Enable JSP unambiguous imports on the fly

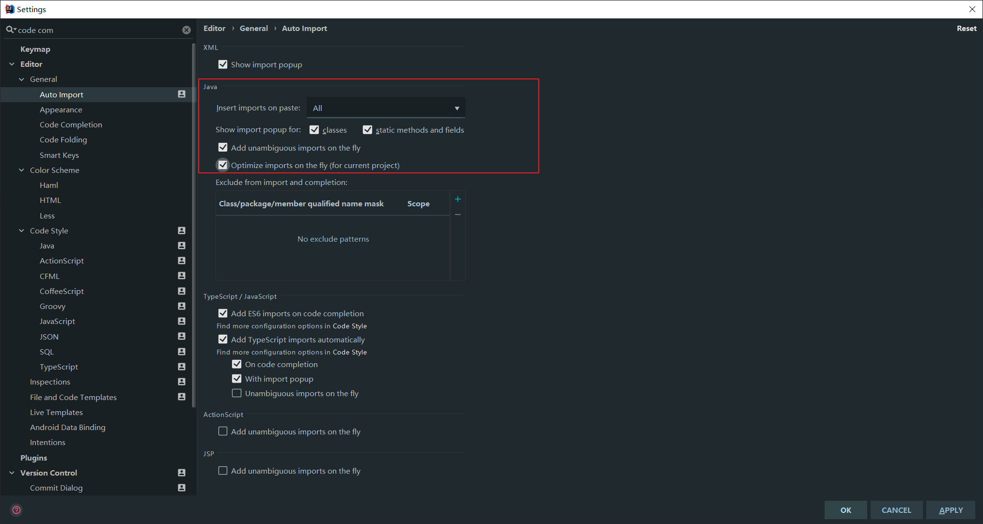click(x=223, y=471)
